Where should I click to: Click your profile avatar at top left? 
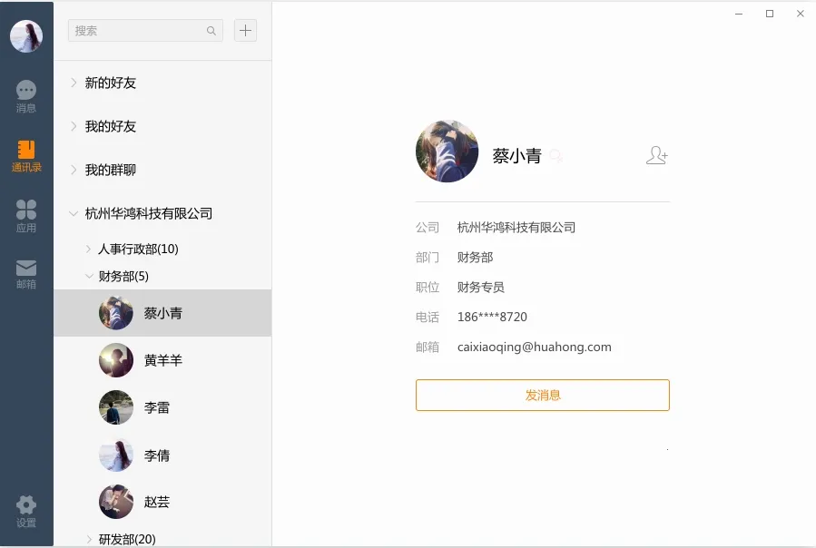26,36
